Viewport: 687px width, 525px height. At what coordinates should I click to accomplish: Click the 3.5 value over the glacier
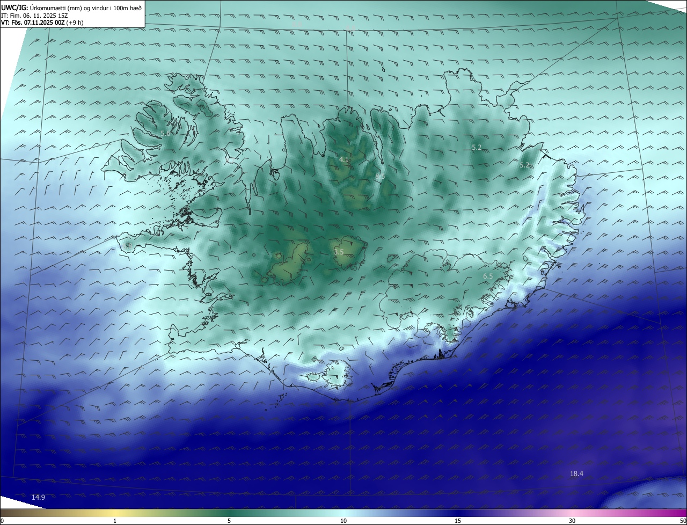point(339,251)
